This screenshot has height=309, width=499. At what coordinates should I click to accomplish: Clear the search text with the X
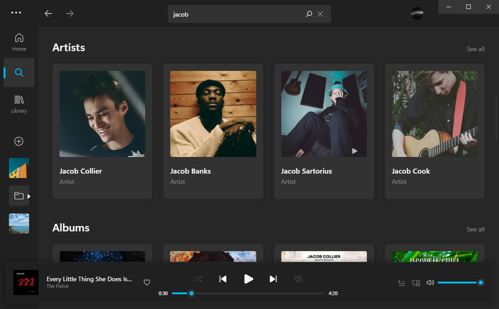320,14
